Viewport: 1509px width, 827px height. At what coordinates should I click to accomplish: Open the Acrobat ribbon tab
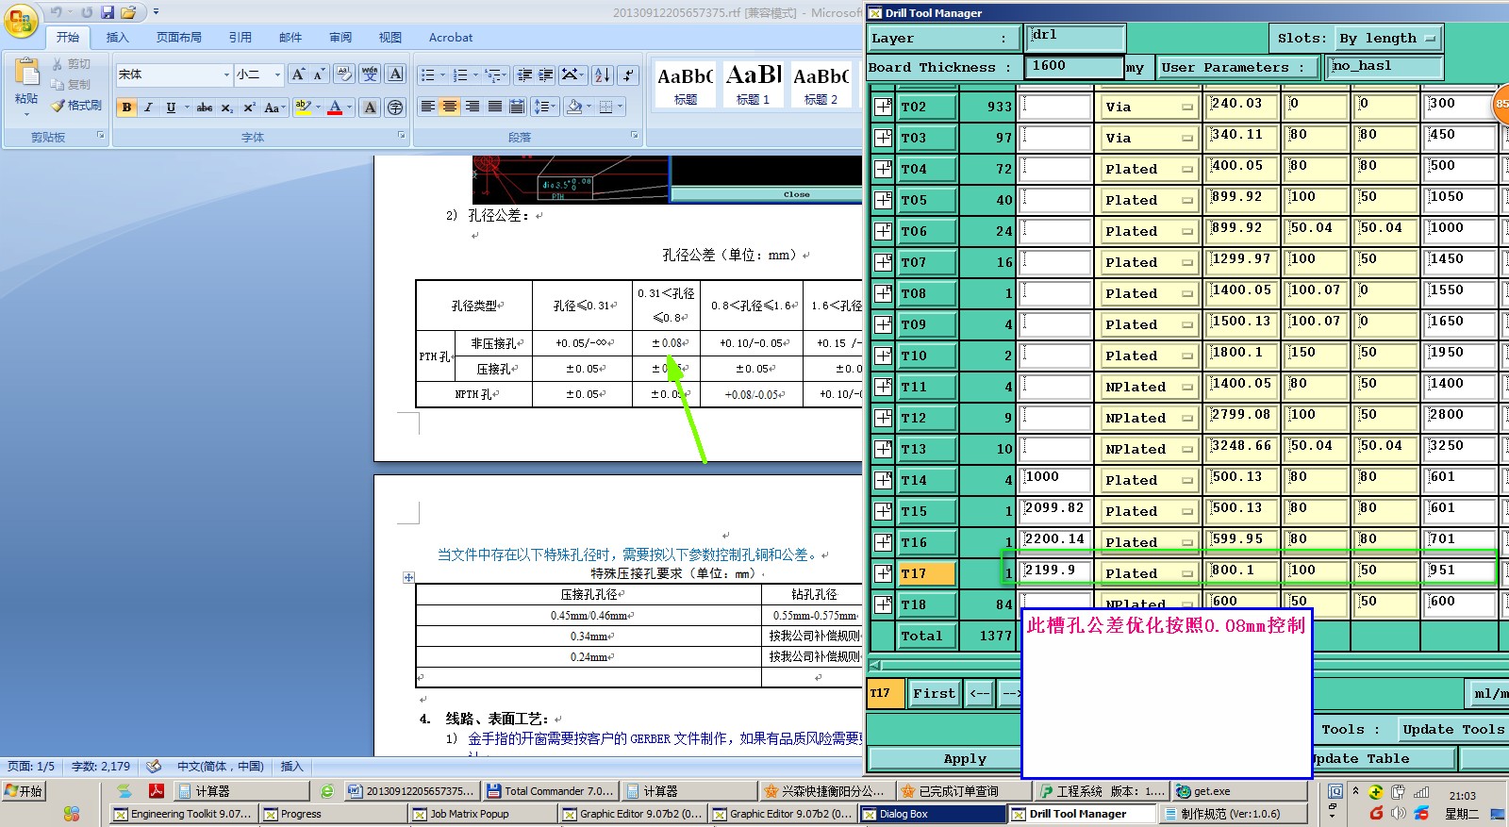tap(451, 38)
